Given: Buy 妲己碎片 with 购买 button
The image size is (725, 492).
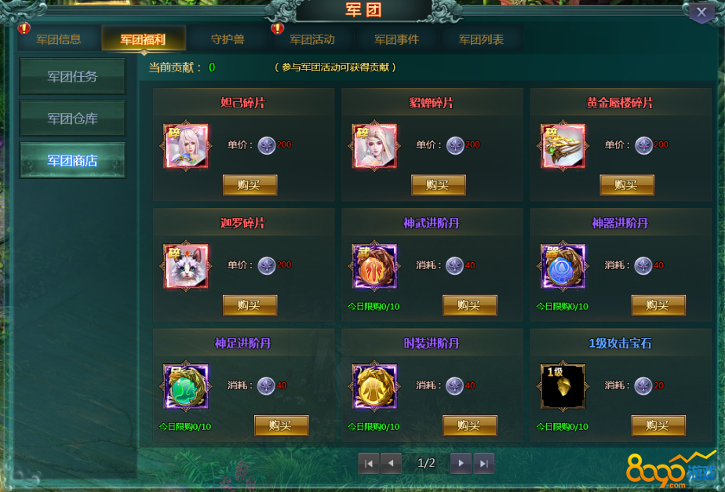Looking at the screenshot, I should coord(250,185).
